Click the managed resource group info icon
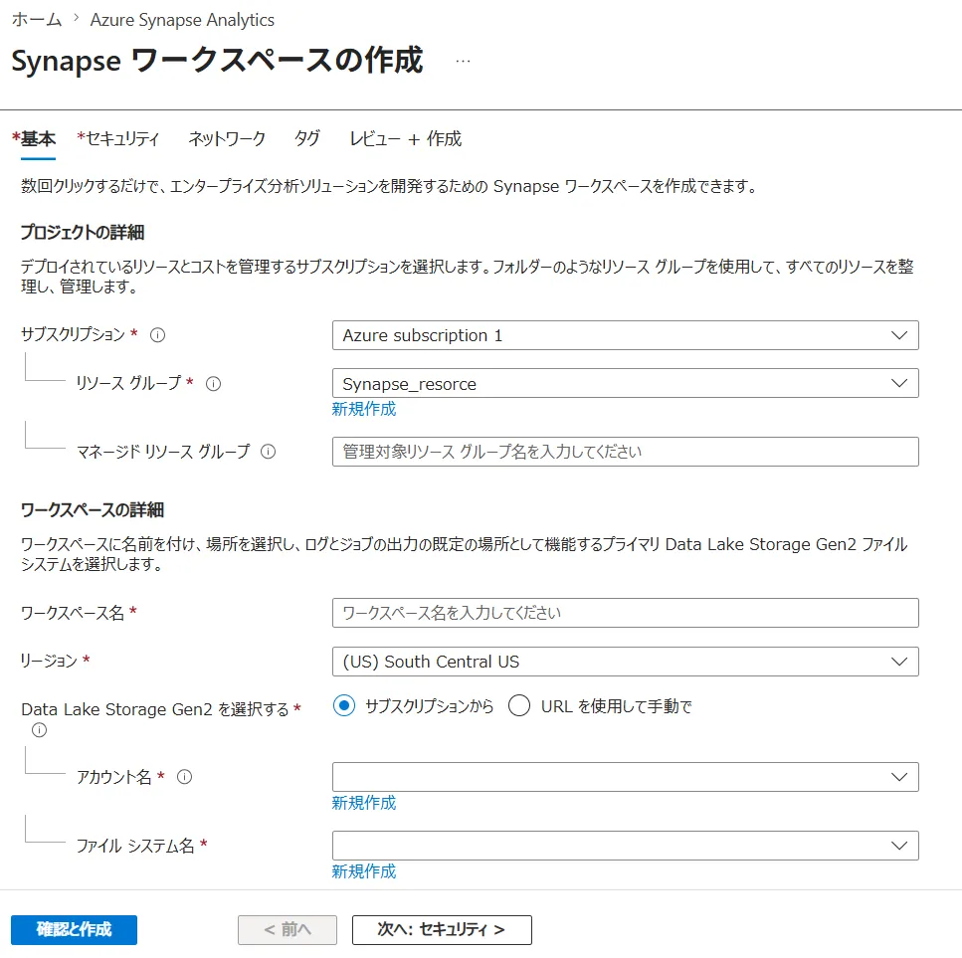 pos(269,452)
